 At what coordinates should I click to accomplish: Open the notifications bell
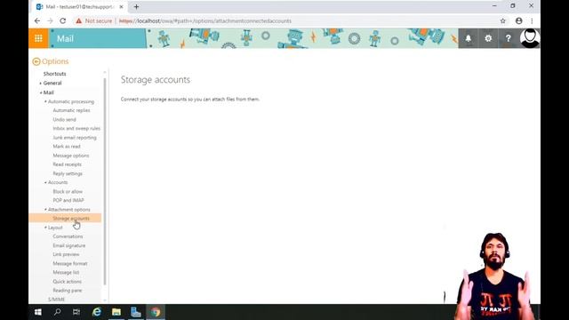pyautogui.click(x=469, y=38)
